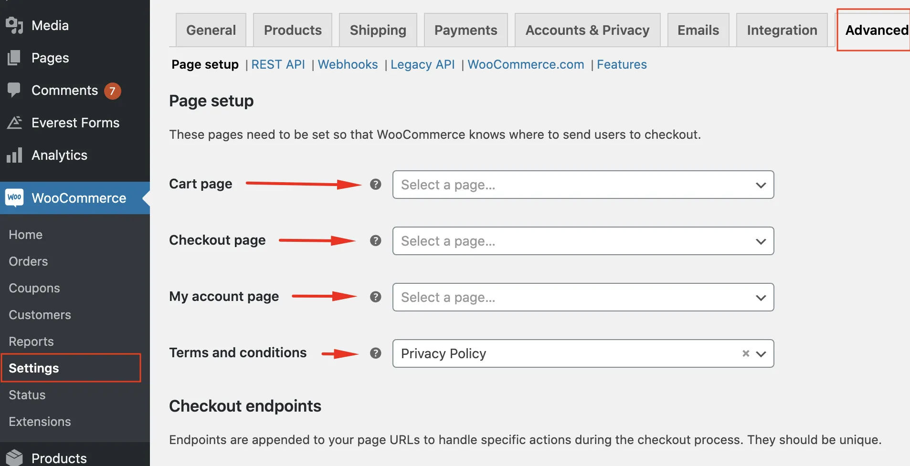Open the Webhooks sub-section
910x466 pixels.
348,64
